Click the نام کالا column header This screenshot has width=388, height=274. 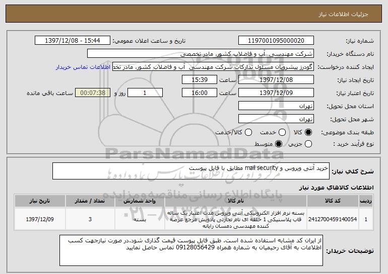236,201
